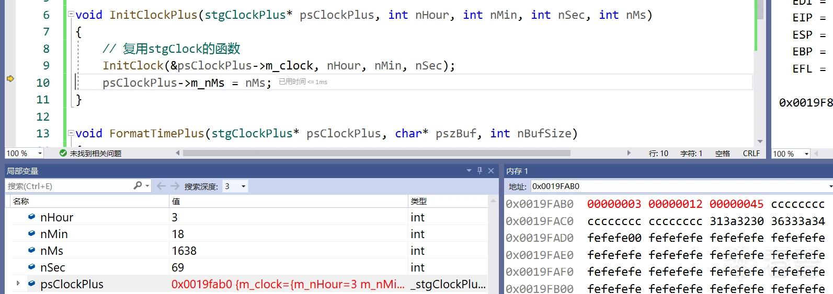Go to previous search result arrow

click(x=161, y=186)
